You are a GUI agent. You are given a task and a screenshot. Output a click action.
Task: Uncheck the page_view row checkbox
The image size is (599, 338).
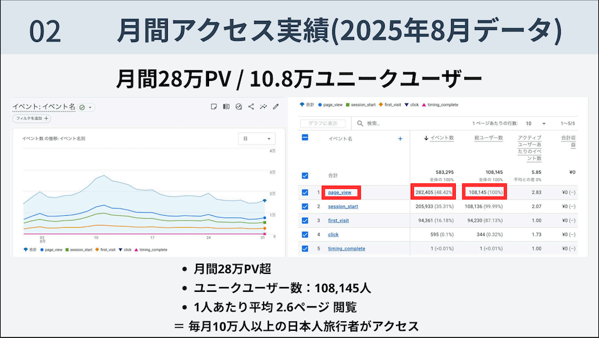click(x=305, y=192)
